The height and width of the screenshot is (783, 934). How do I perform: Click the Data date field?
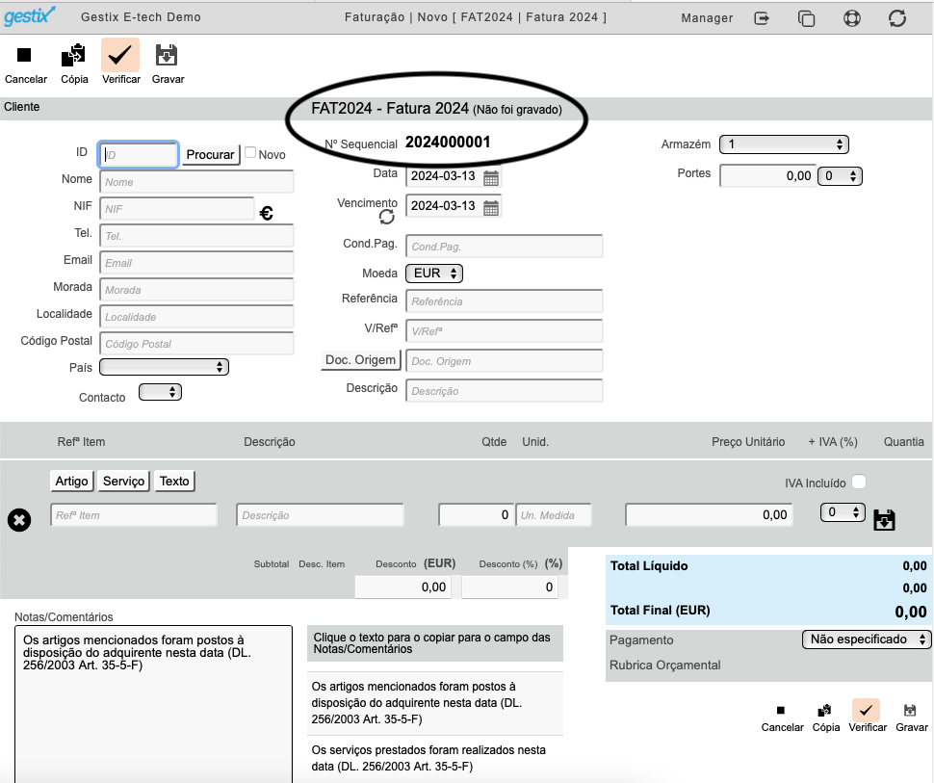click(443, 176)
